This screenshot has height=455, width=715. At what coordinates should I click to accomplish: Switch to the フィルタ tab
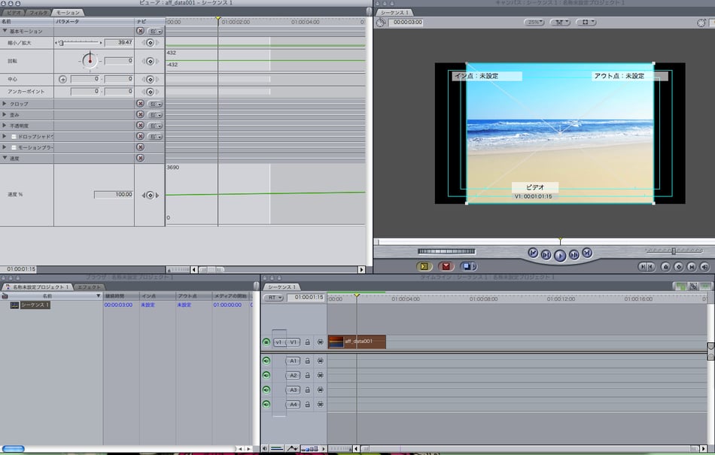pos(40,13)
